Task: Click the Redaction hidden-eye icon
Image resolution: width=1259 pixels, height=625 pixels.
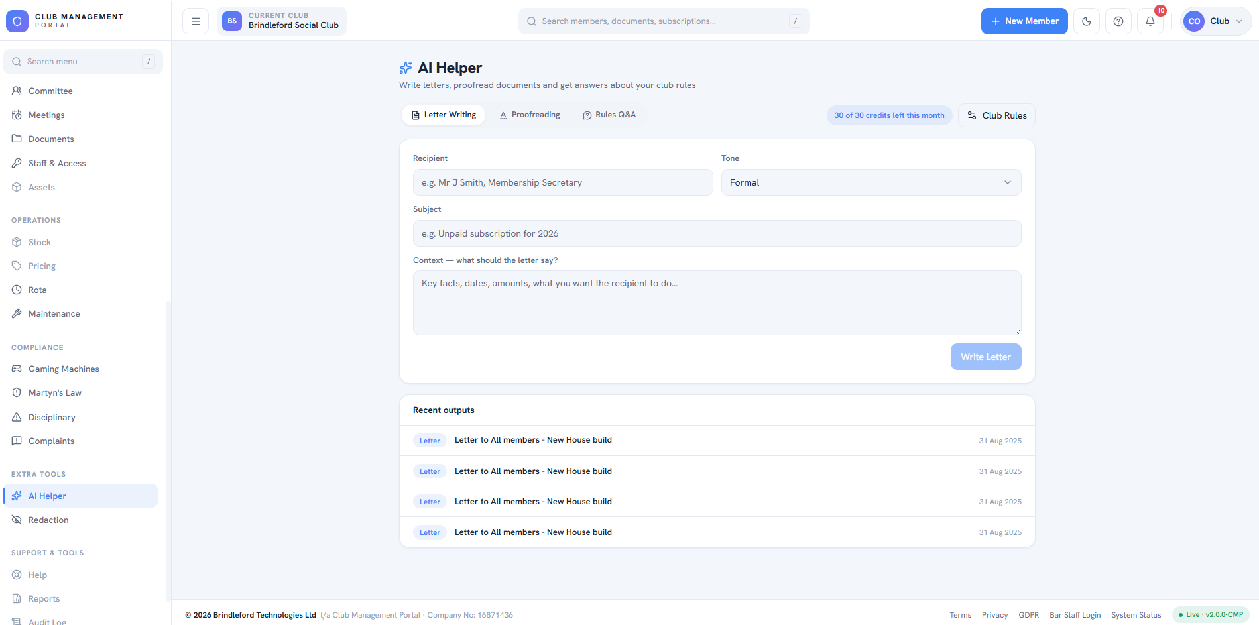Action: tap(17, 520)
